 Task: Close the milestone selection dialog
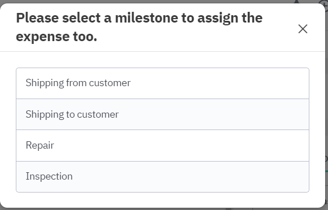coord(303,29)
